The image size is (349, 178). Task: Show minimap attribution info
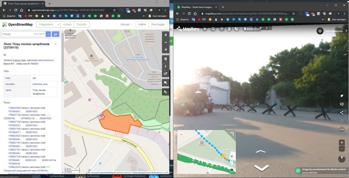point(231,170)
